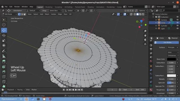This screenshot has width=180, height=101.
Task: Toggle X-ray display
Action: pyautogui.click(x=131, y=14)
